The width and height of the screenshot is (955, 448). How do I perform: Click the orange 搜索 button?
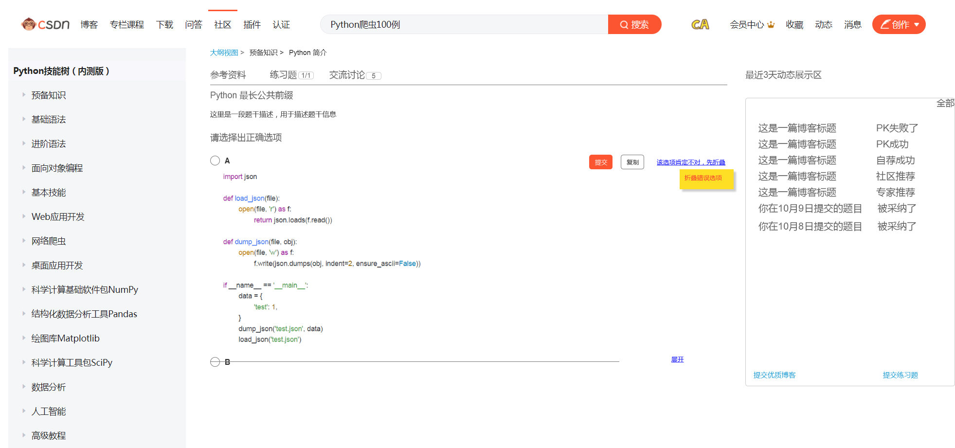pos(634,24)
